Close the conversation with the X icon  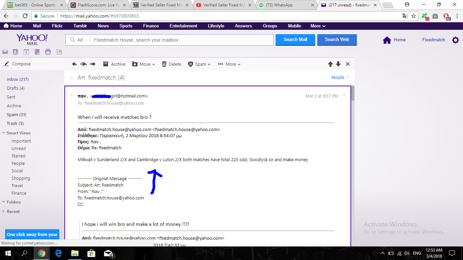(348, 64)
